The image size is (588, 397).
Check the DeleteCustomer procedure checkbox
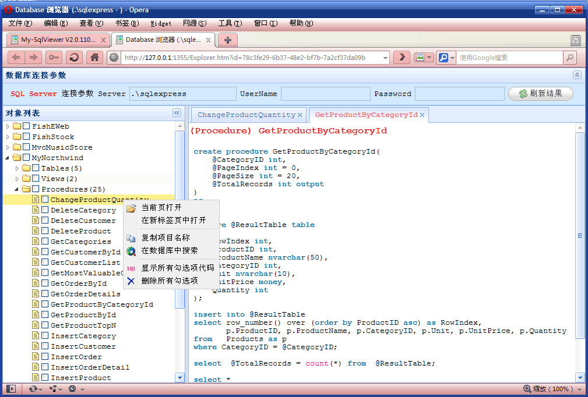(x=45, y=220)
